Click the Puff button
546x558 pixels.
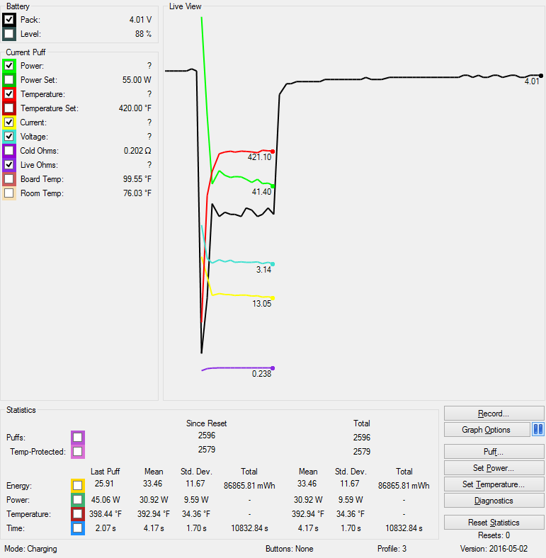pyautogui.click(x=494, y=452)
